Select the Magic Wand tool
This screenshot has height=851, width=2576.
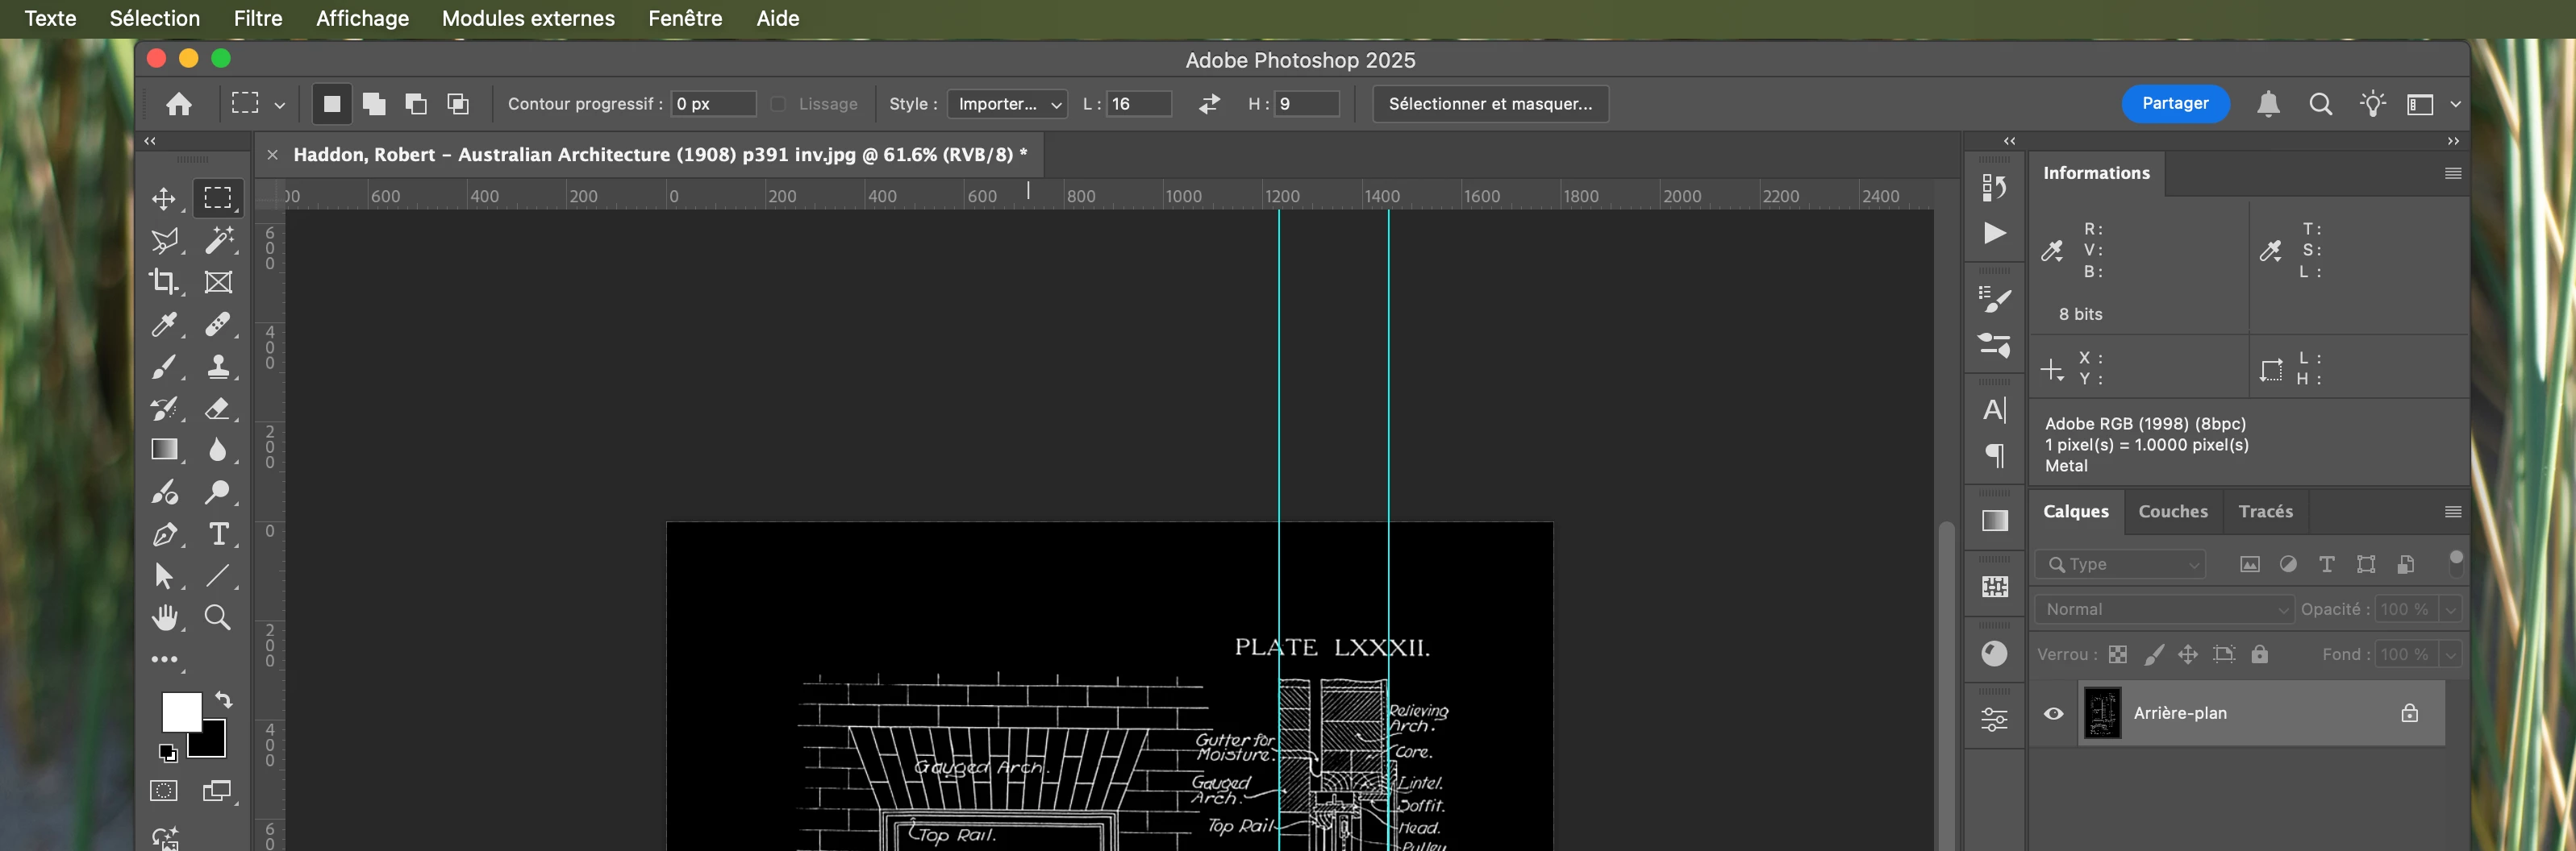click(x=218, y=239)
